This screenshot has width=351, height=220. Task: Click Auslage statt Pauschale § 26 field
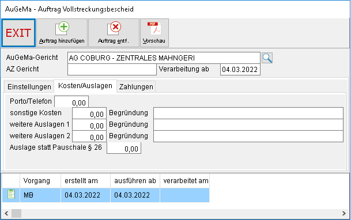click(124, 148)
